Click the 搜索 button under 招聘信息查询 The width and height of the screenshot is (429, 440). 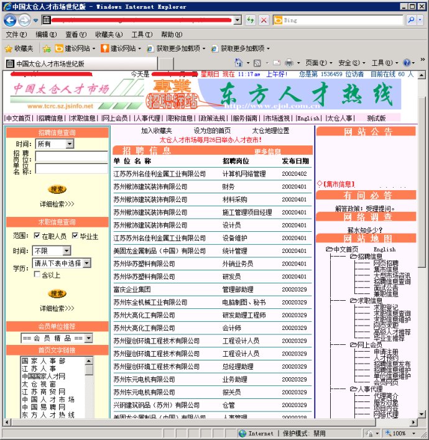click(x=57, y=190)
